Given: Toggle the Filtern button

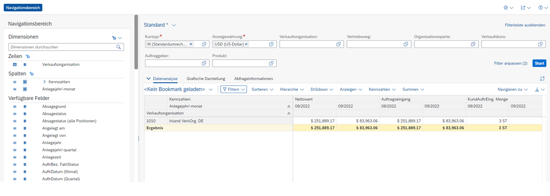Looking at the screenshot, I should click(234, 89).
